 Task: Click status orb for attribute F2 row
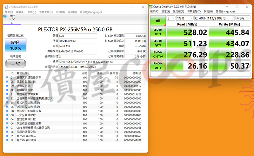(x=7, y=140)
